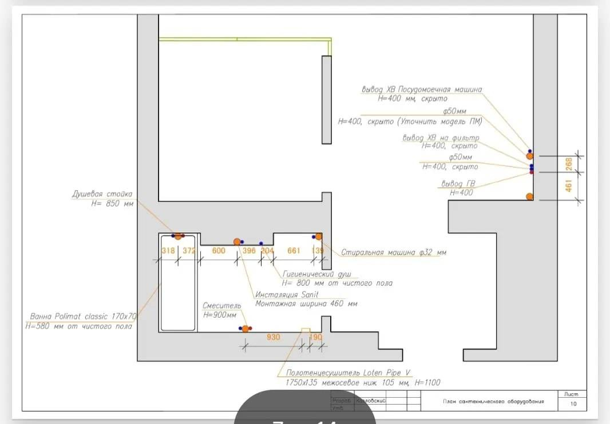
Task: Select 'Полотенцесушитель Loten Pipe V' label
Action: 348,373
